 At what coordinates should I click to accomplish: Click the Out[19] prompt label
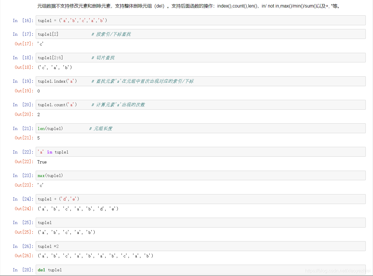[x=24, y=91]
